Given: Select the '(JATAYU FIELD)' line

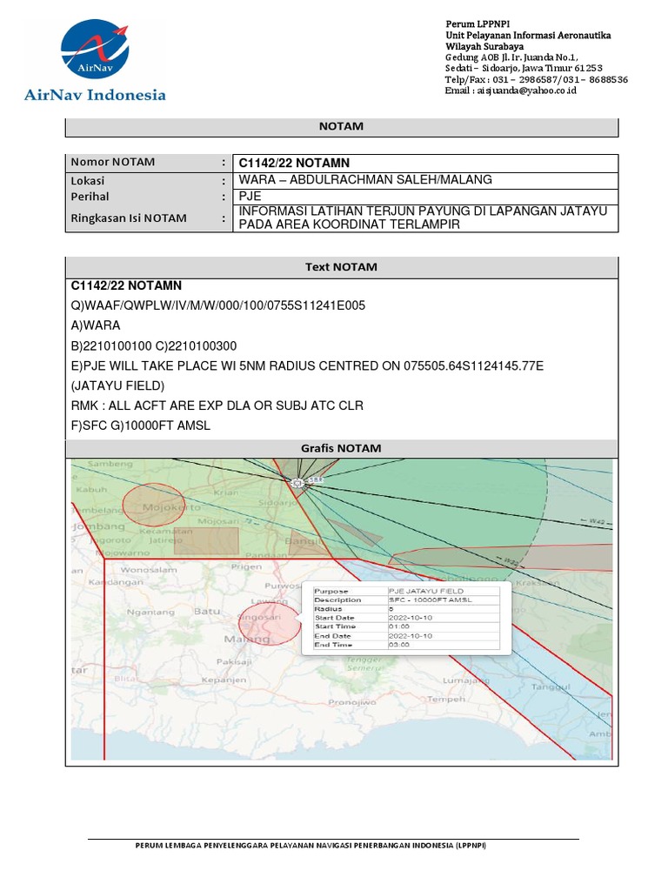Looking at the screenshot, I should (x=117, y=385).
